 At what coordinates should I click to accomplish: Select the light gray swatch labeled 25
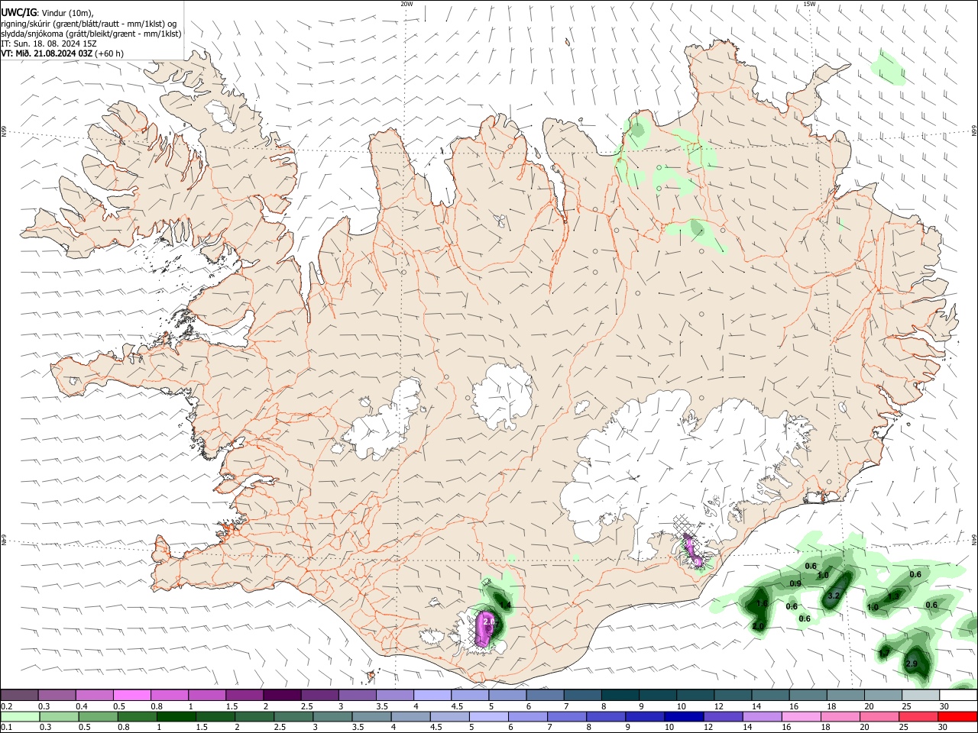point(921,695)
